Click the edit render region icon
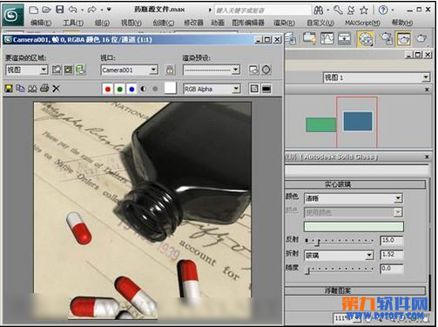 coord(57,70)
